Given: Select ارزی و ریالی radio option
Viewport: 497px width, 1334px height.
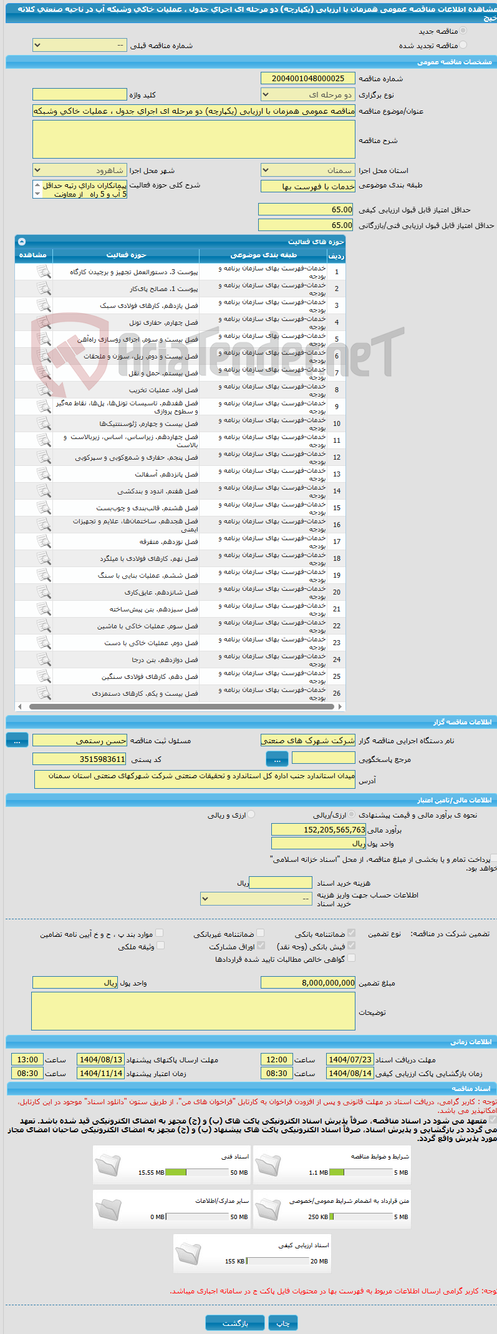Looking at the screenshot, I should pos(251,814).
